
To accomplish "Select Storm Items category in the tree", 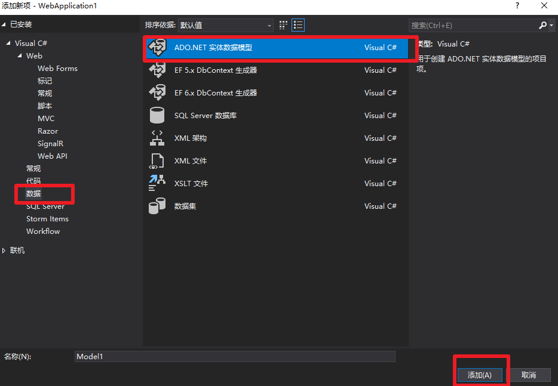I will click(47, 219).
